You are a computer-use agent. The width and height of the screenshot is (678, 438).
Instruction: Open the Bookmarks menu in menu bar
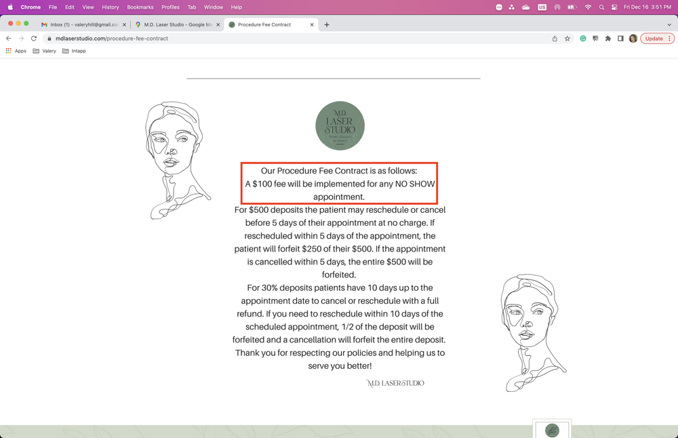tap(140, 7)
